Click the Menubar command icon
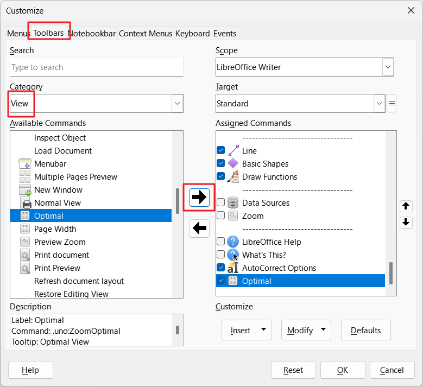This screenshot has width=423, height=387. 25,164
